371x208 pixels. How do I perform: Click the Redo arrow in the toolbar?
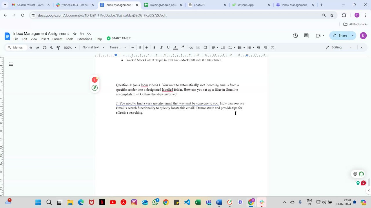[38, 48]
